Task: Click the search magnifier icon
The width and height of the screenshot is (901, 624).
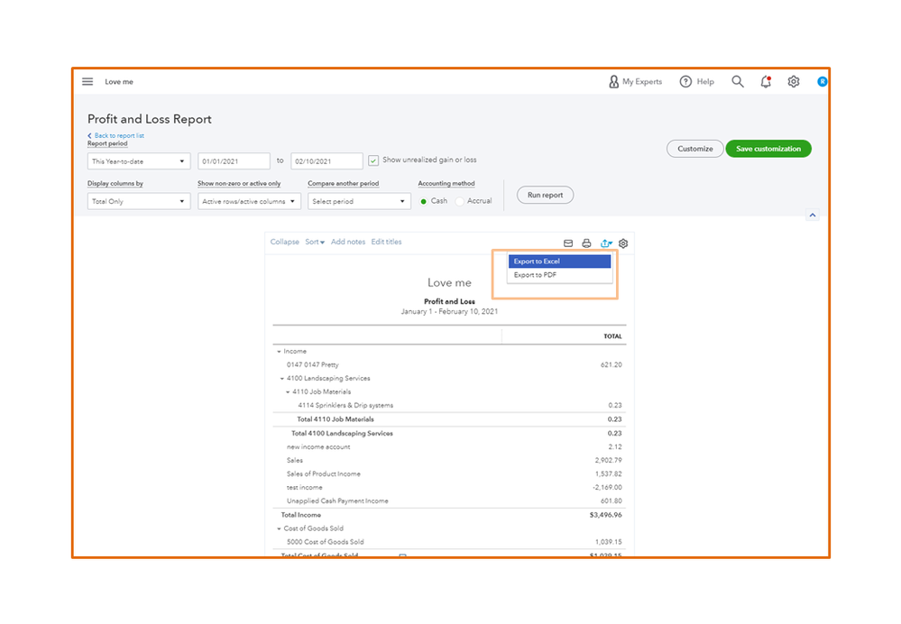Action: 737,81
